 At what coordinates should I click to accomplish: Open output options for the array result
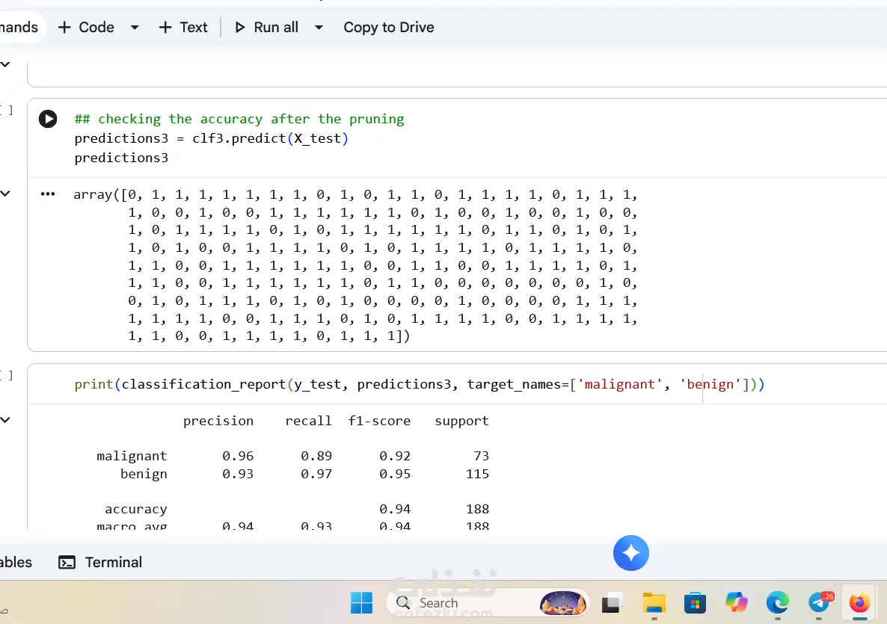click(x=48, y=194)
